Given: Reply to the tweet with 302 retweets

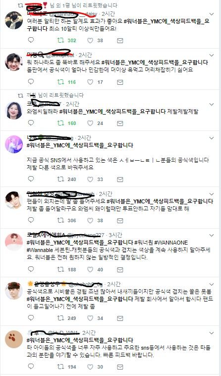Looking at the screenshot, I should pos(31,40).
